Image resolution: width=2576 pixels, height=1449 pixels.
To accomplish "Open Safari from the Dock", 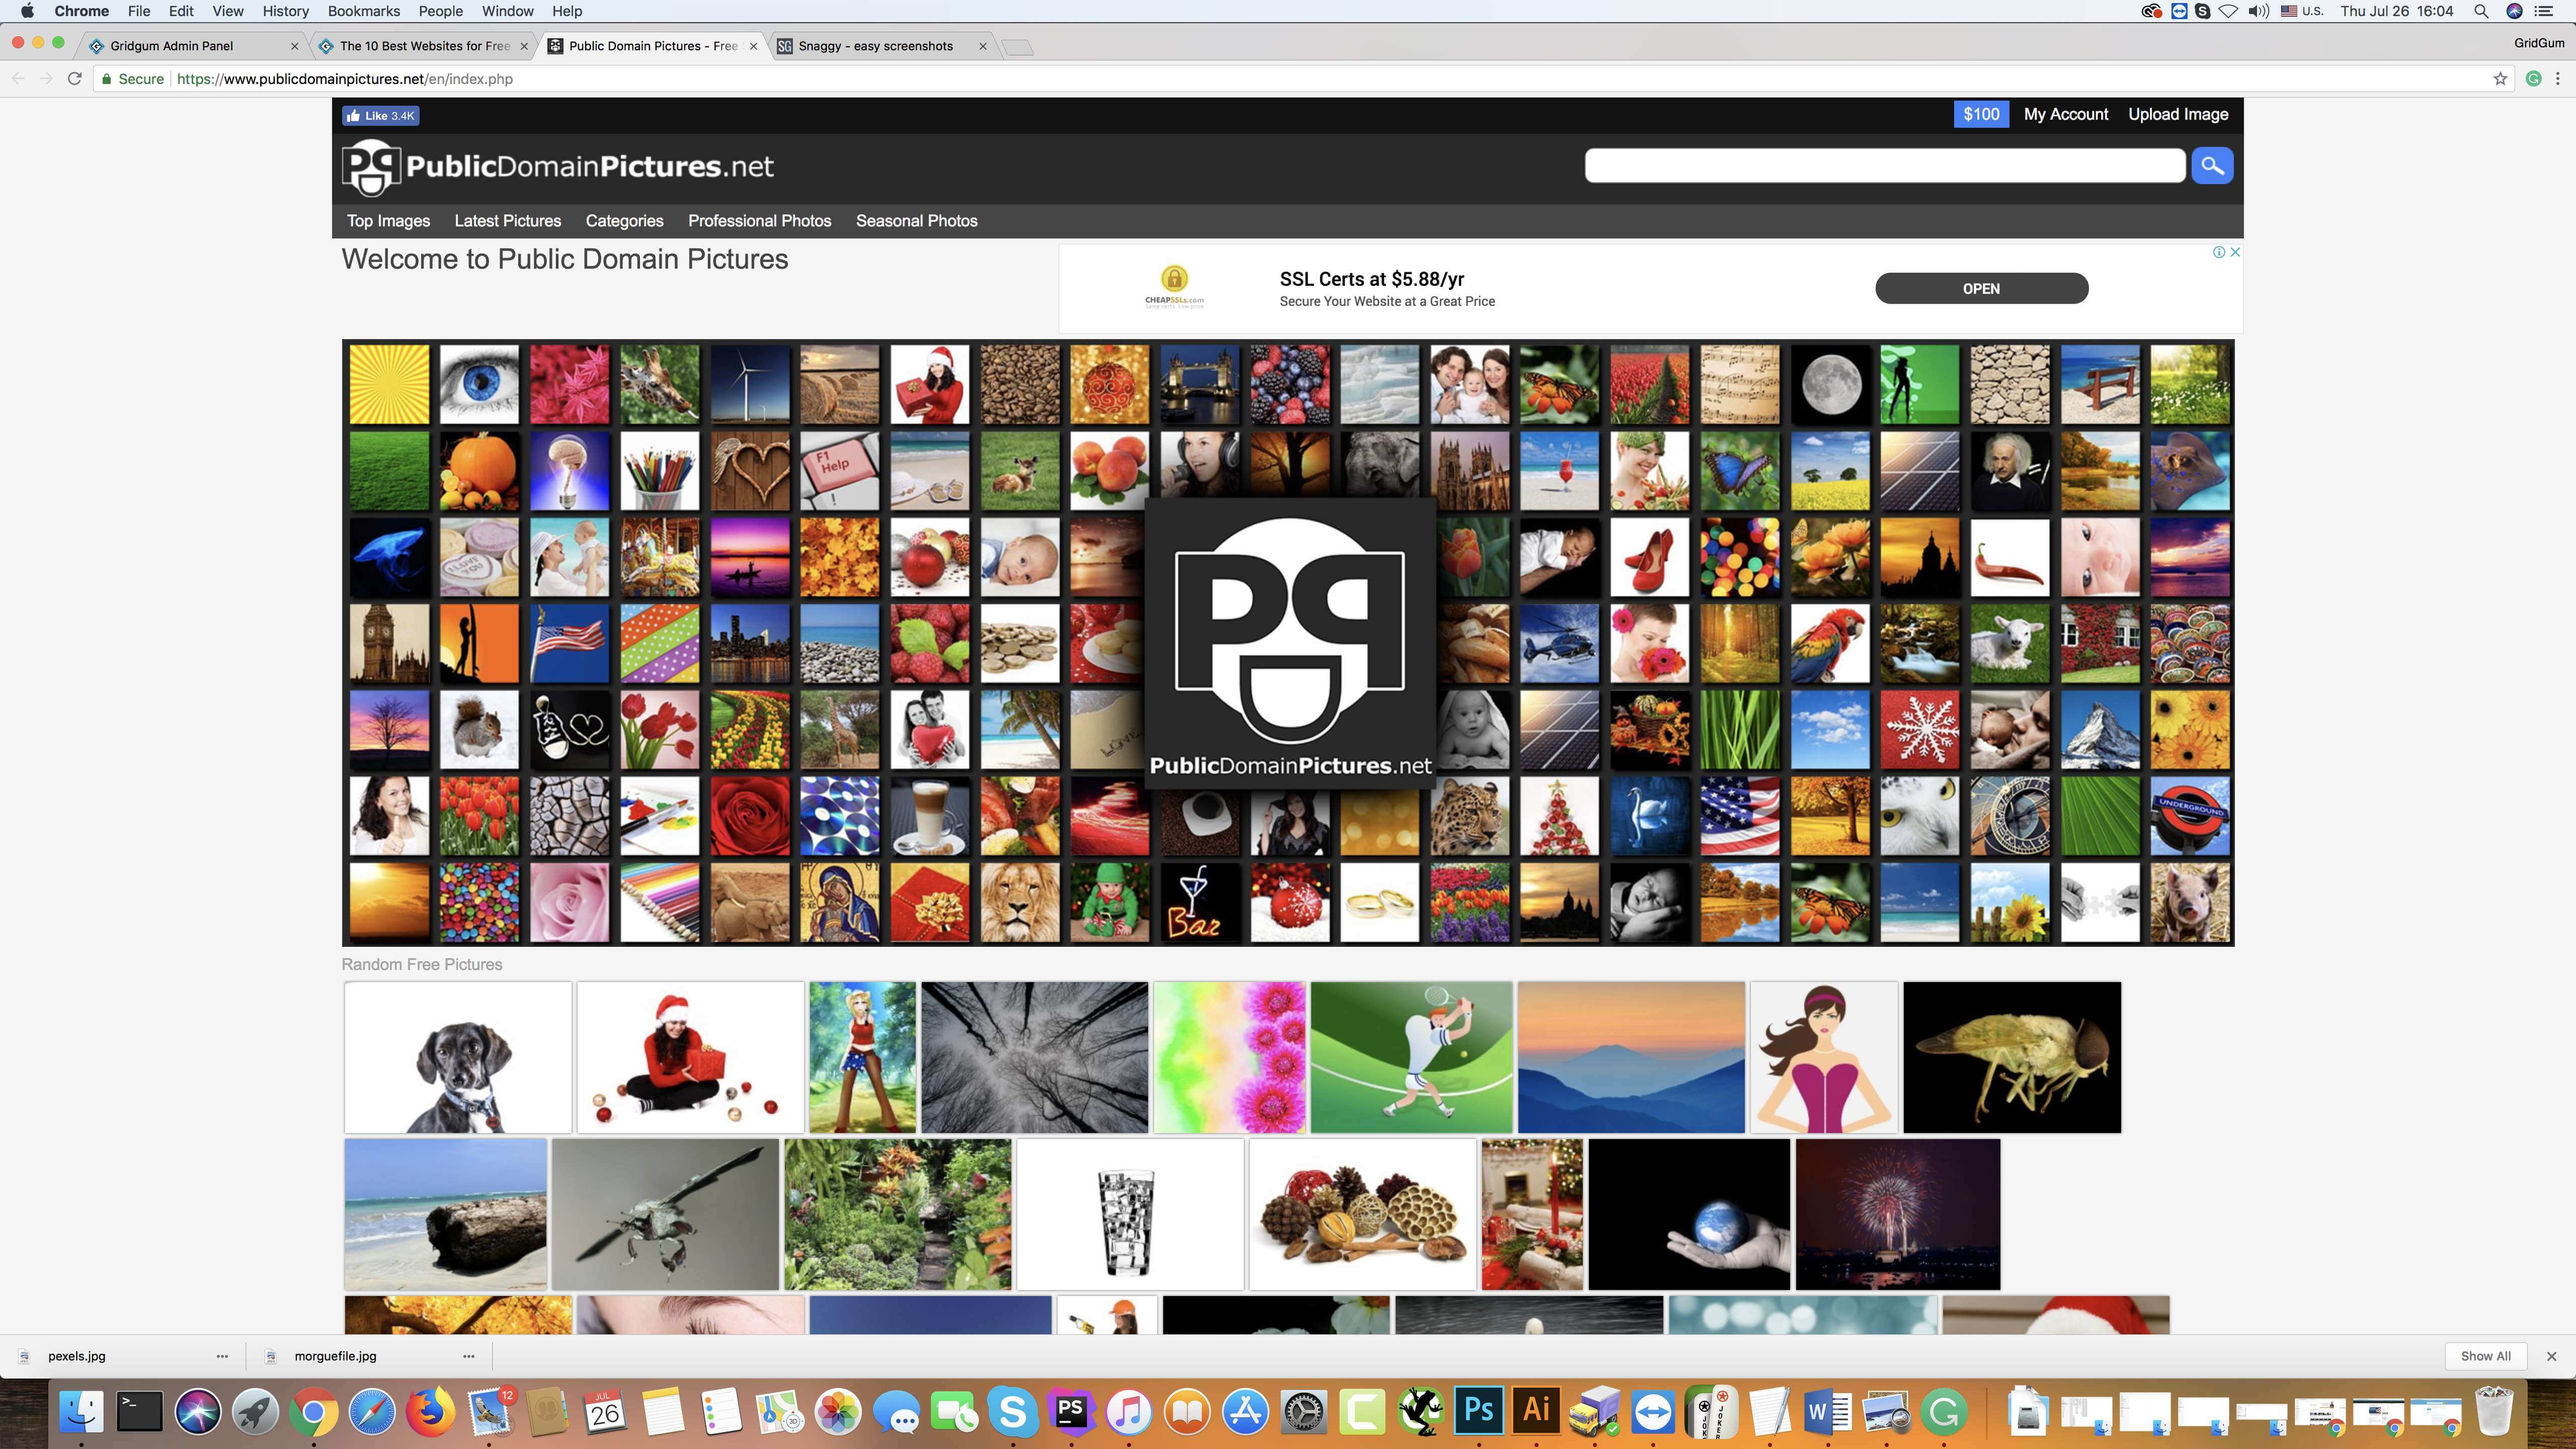I will pyautogui.click(x=371, y=1412).
